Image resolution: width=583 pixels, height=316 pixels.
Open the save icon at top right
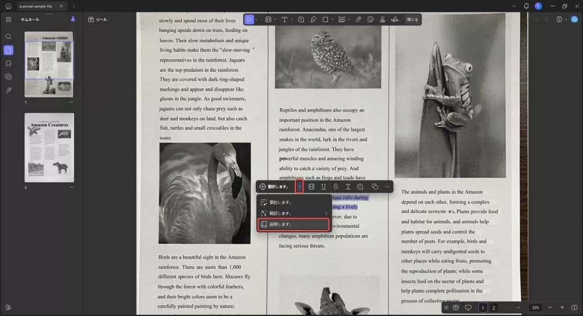559,19
